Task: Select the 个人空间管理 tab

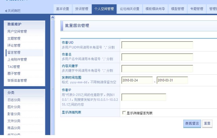Action: [x=104, y=9]
